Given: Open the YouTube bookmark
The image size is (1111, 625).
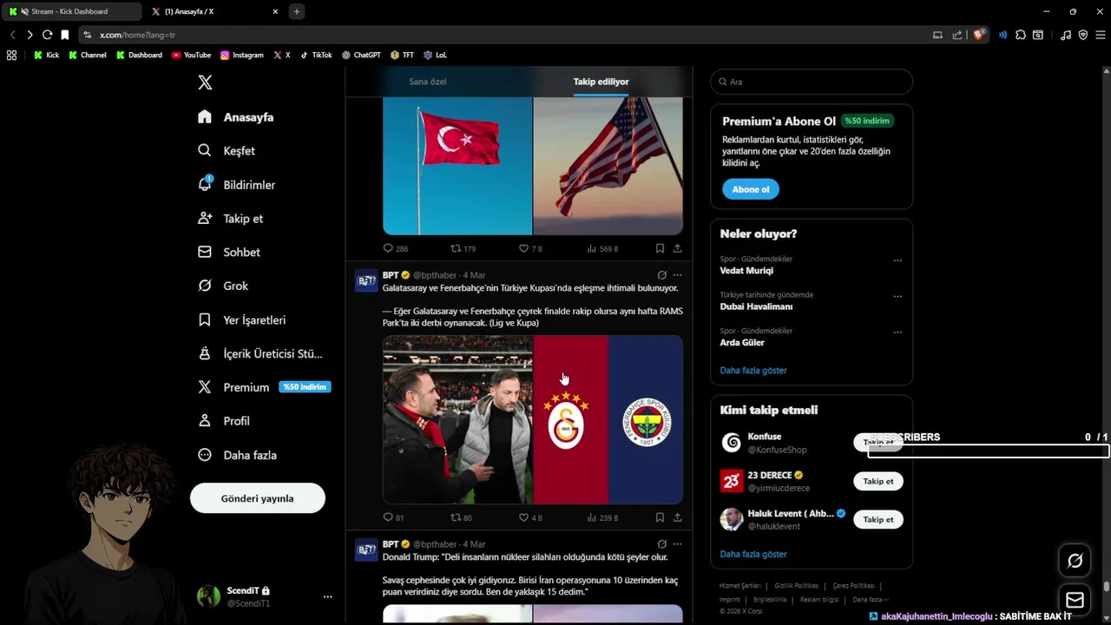Looking at the screenshot, I should click(191, 55).
